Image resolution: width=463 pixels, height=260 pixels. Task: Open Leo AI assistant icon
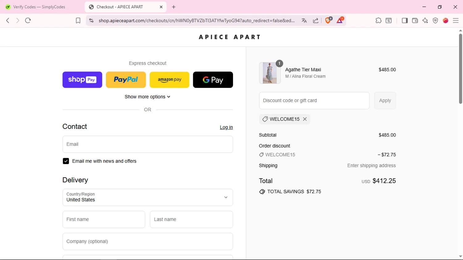coord(425,20)
